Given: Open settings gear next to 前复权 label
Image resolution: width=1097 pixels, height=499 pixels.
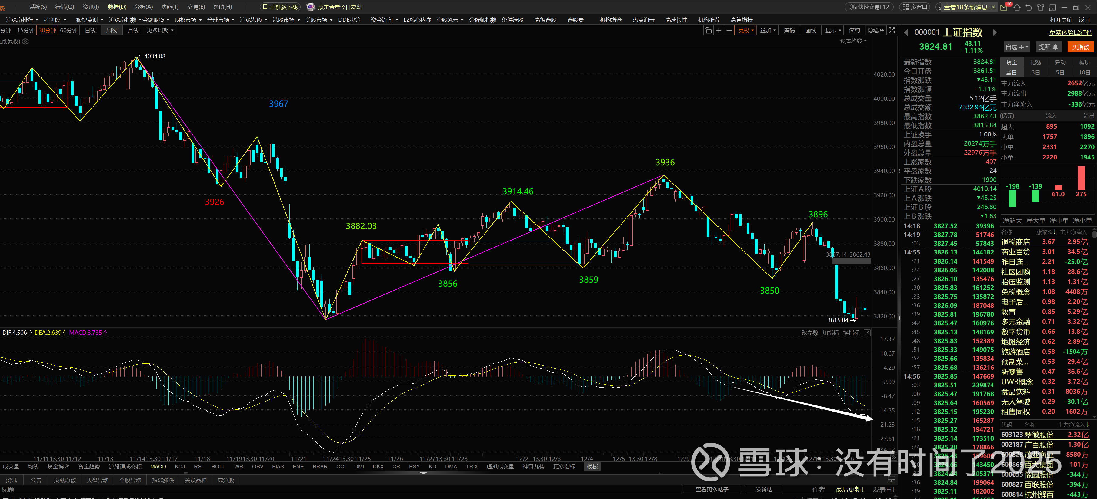Looking at the screenshot, I should [x=25, y=41].
